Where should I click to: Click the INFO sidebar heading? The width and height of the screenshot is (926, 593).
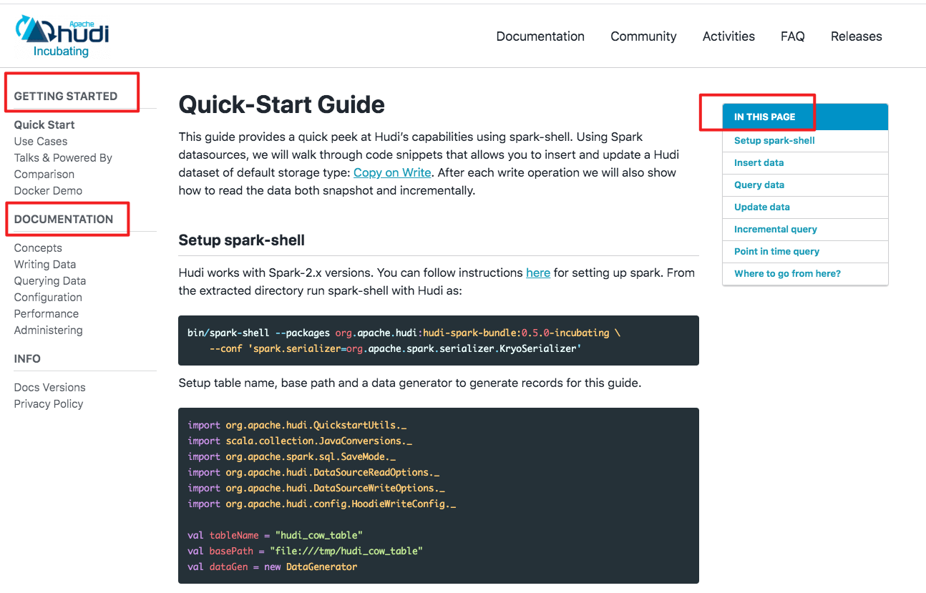(x=27, y=358)
